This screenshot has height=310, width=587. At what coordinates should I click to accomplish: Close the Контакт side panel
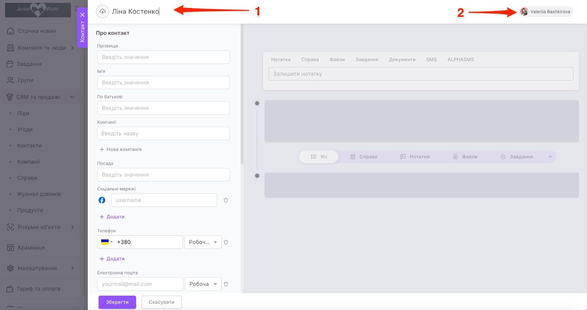(83, 15)
